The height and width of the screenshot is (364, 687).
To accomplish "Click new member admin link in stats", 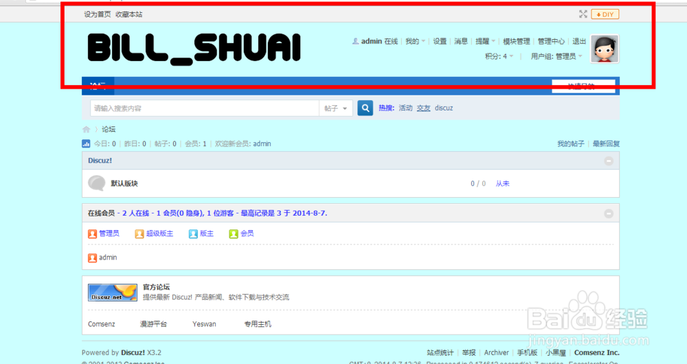I will (x=262, y=144).
